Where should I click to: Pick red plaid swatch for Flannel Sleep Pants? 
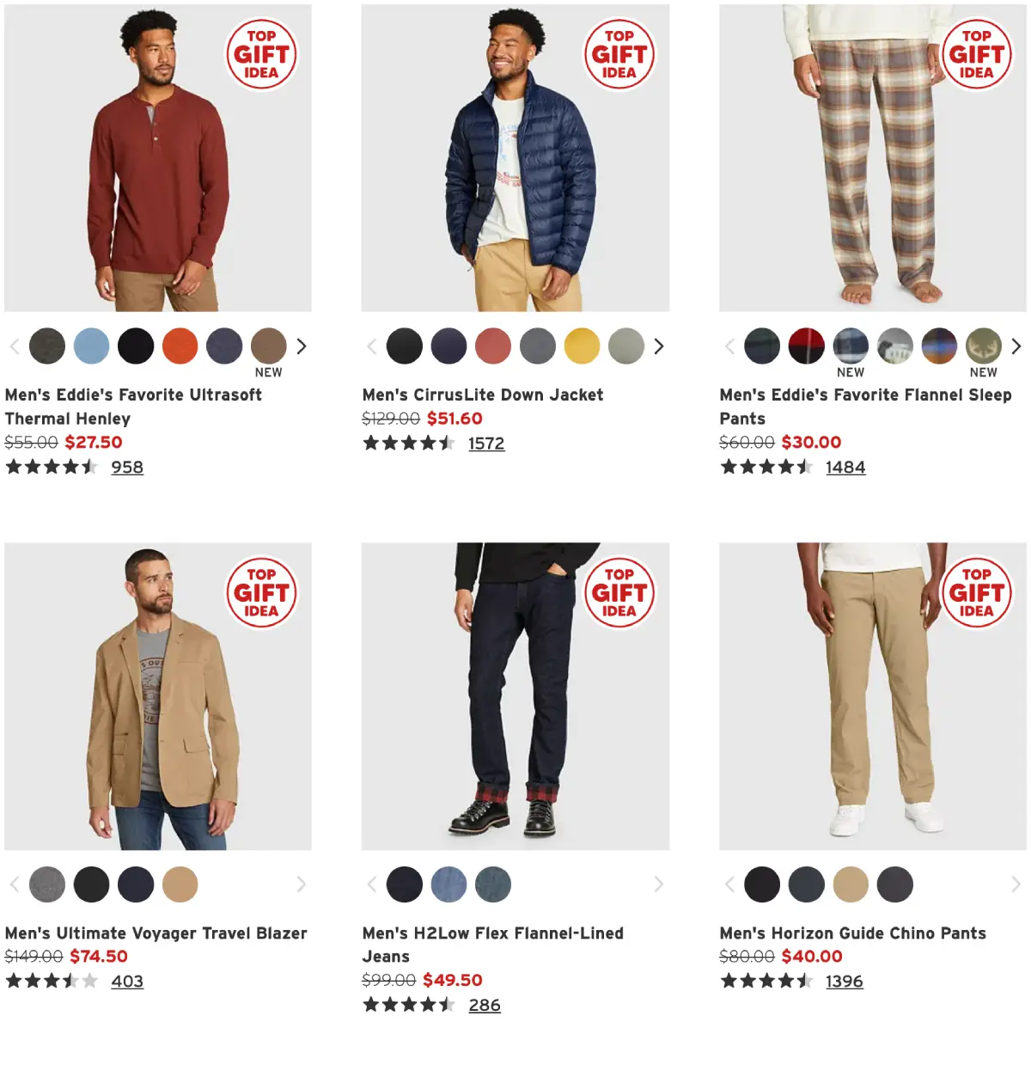pos(807,346)
